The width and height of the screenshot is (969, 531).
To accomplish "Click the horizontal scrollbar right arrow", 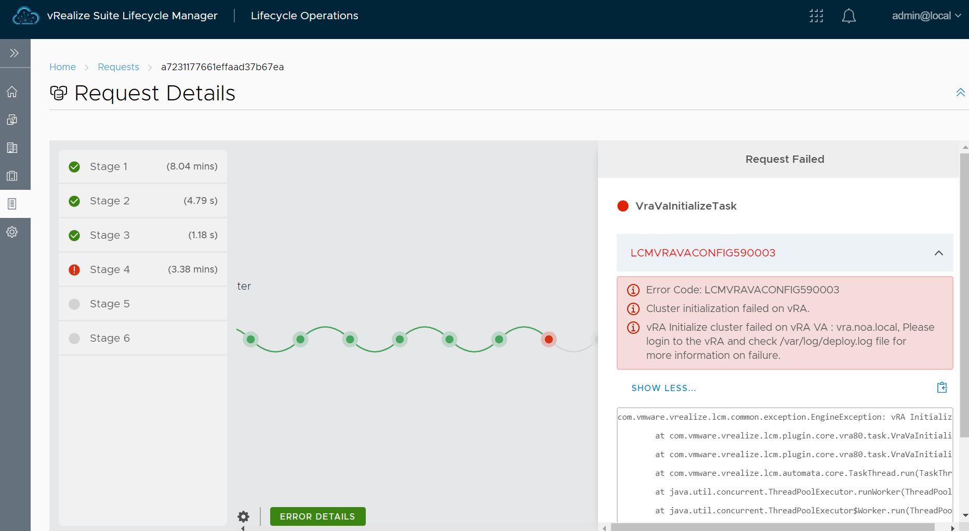I will pos(952,528).
